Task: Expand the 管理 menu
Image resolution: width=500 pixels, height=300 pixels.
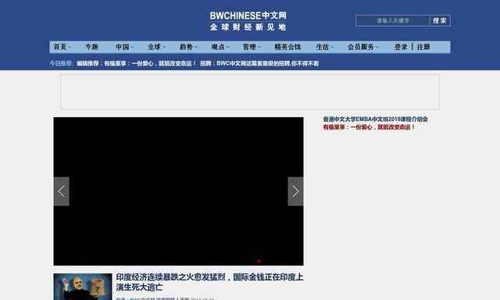Action: coord(252,47)
